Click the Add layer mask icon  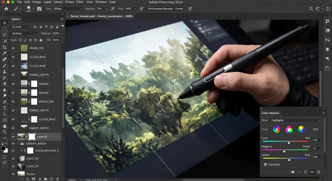click(33, 179)
